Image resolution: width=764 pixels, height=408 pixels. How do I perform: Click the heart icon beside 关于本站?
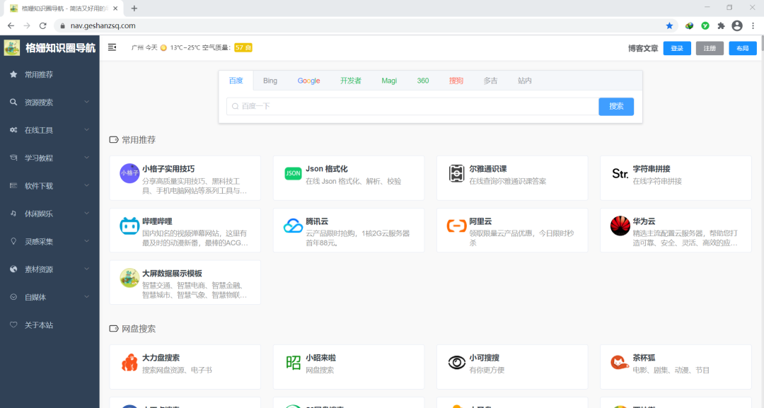(13, 325)
